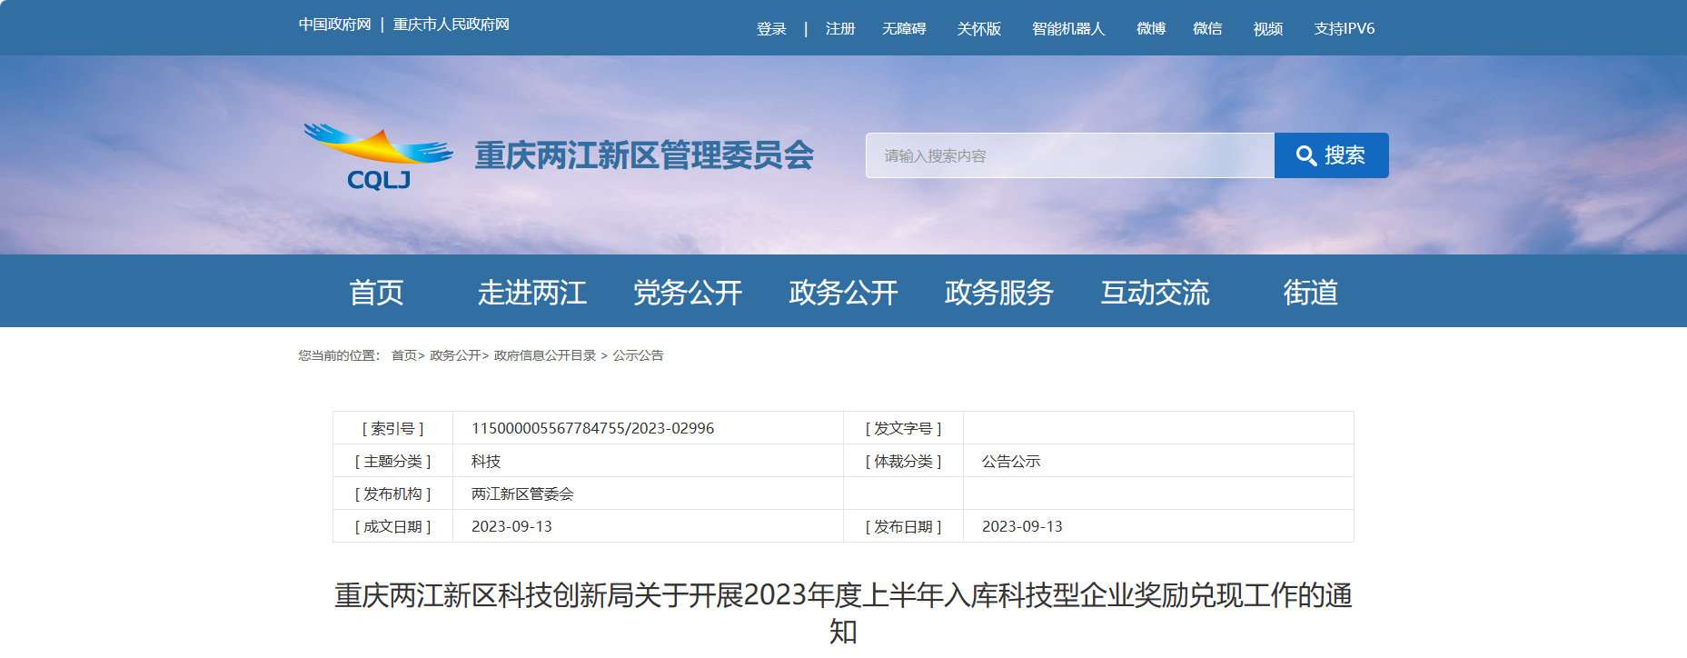The height and width of the screenshot is (658, 1687).
Task: Open the 微博 link in top bar
Action: (x=1151, y=29)
